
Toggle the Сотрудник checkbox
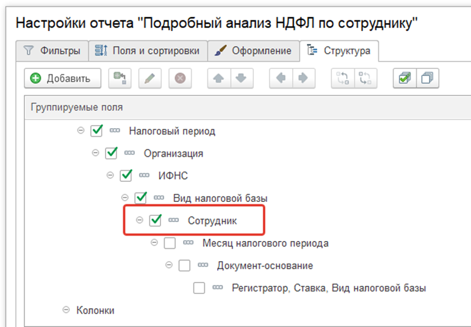point(156,220)
